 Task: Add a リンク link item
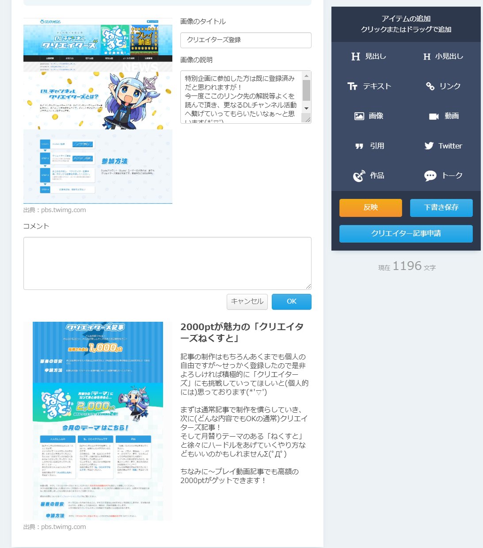click(443, 86)
